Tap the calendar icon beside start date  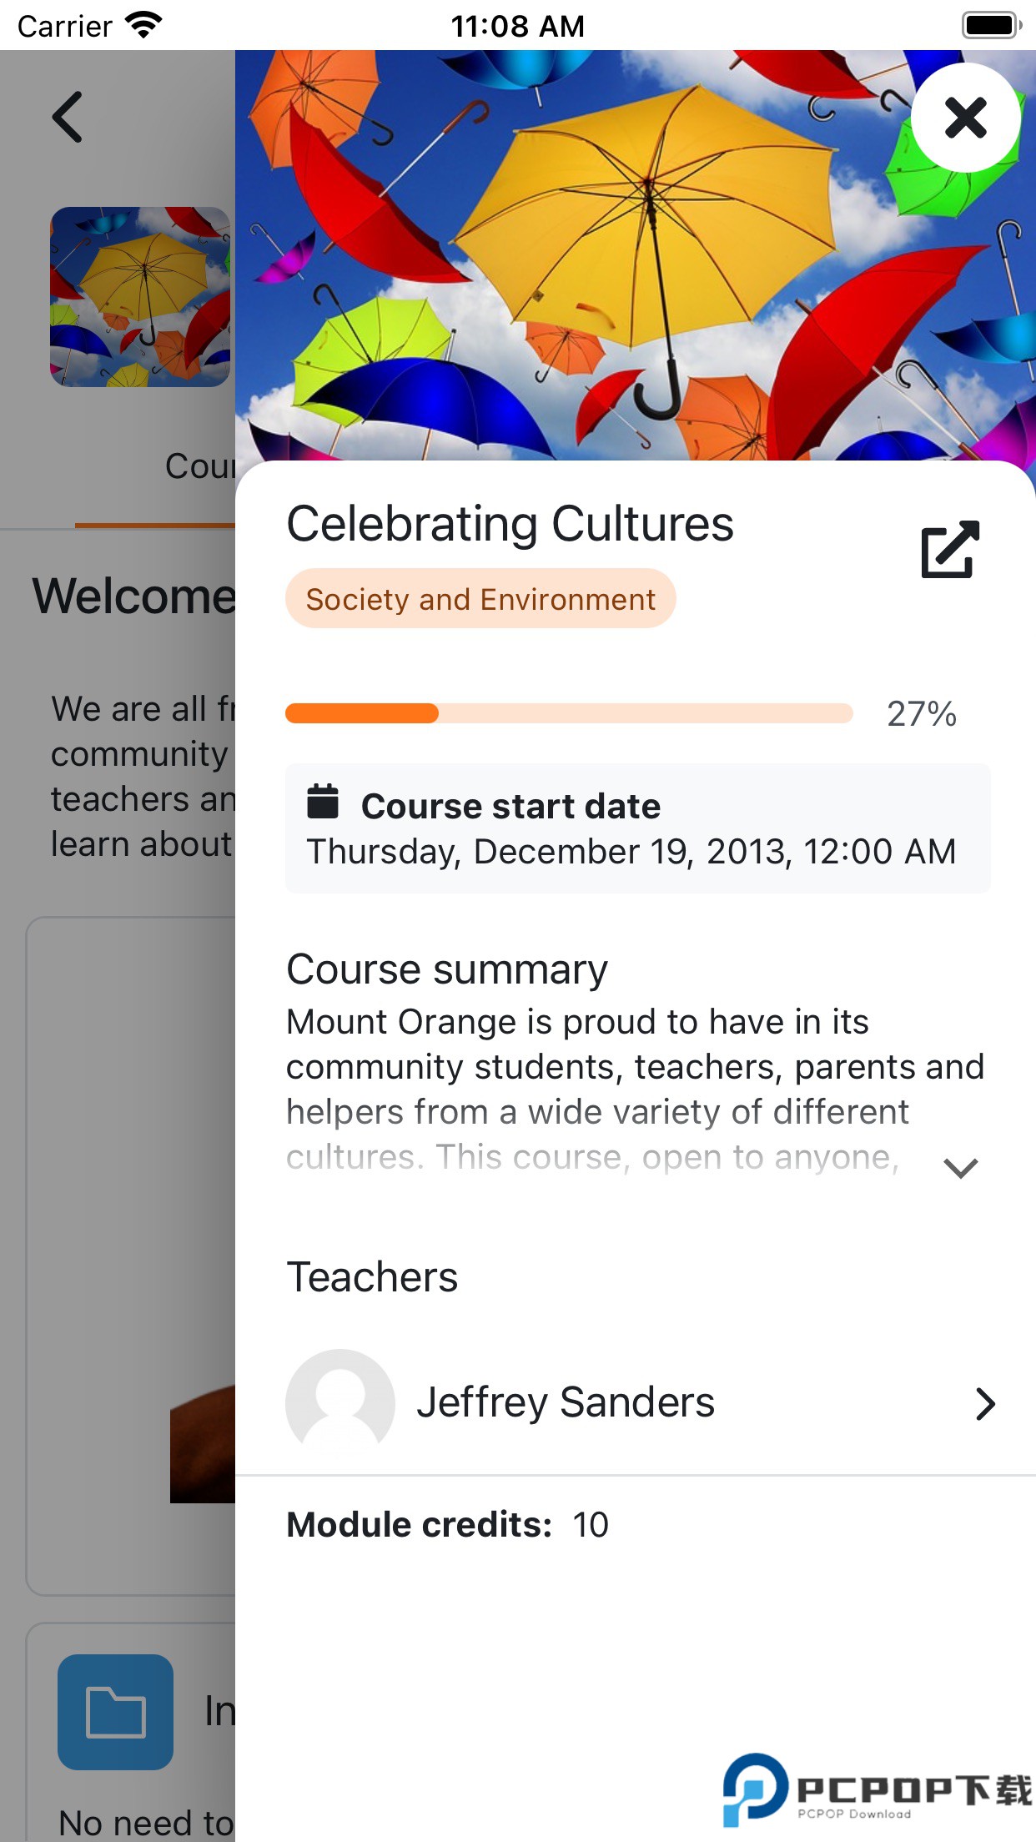tap(323, 802)
